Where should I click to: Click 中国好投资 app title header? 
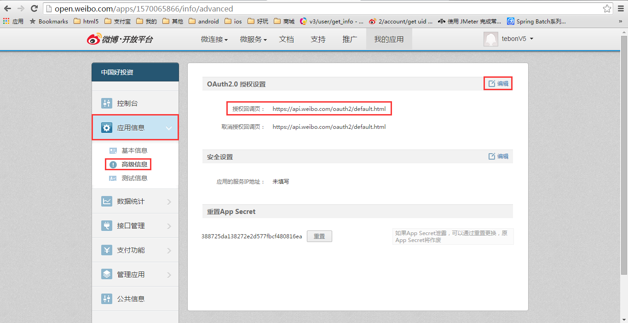[135, 72]
